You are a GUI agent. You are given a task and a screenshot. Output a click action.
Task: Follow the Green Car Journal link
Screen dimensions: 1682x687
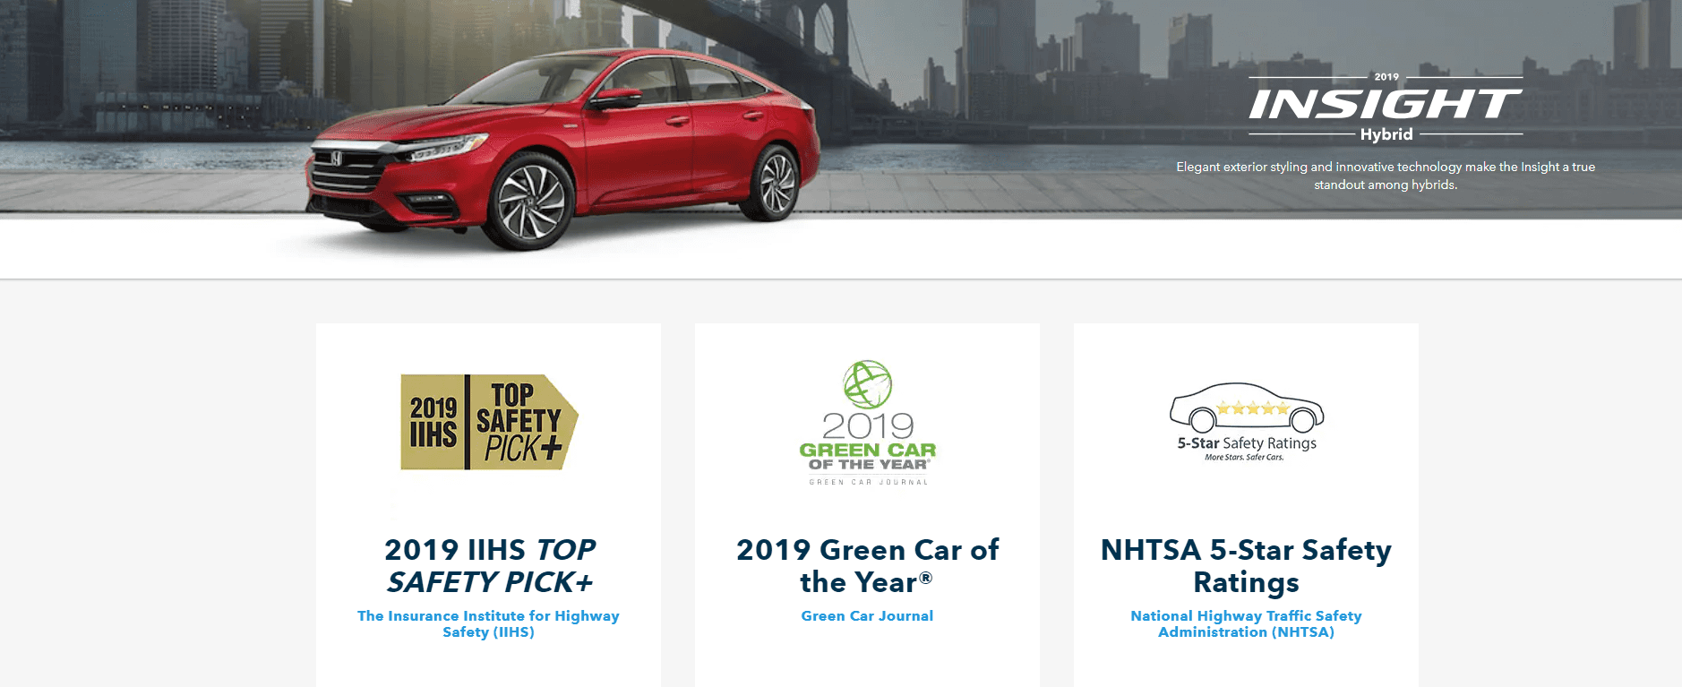point(867,616)
